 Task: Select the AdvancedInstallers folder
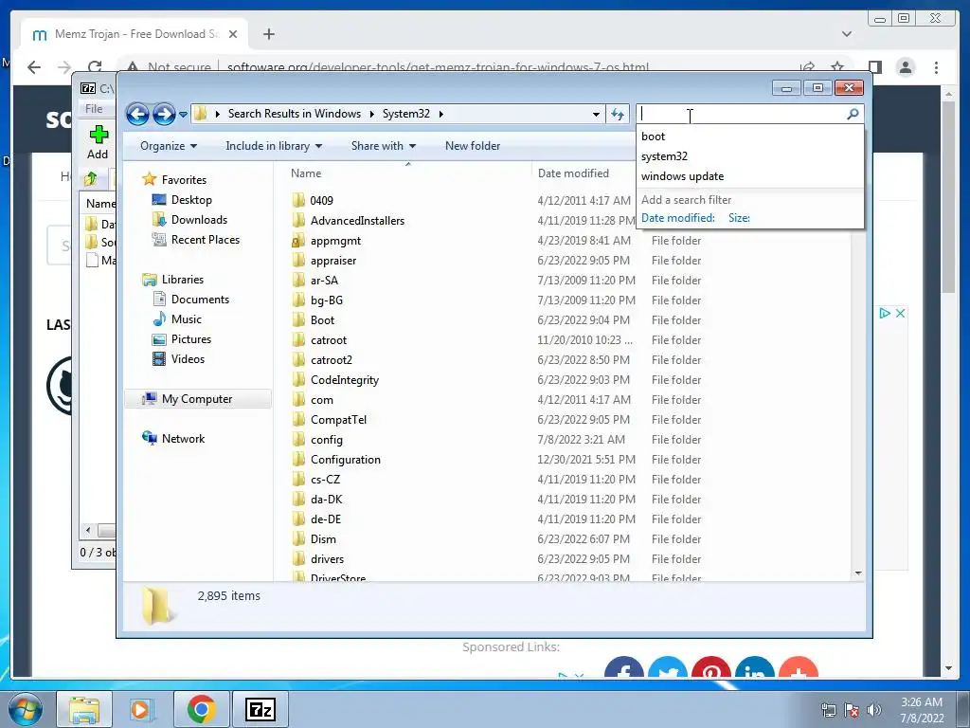coord(357,220)
